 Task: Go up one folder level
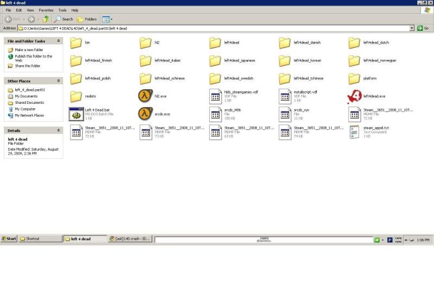click(46, 19)
